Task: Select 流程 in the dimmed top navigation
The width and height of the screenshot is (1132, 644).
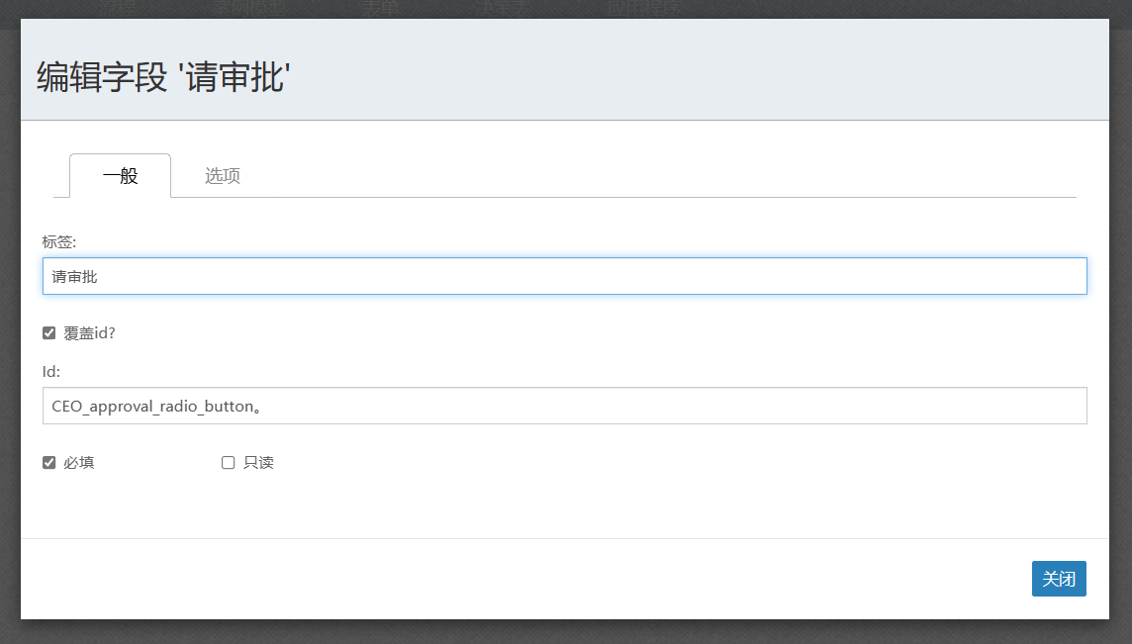Action: (117, 9)
